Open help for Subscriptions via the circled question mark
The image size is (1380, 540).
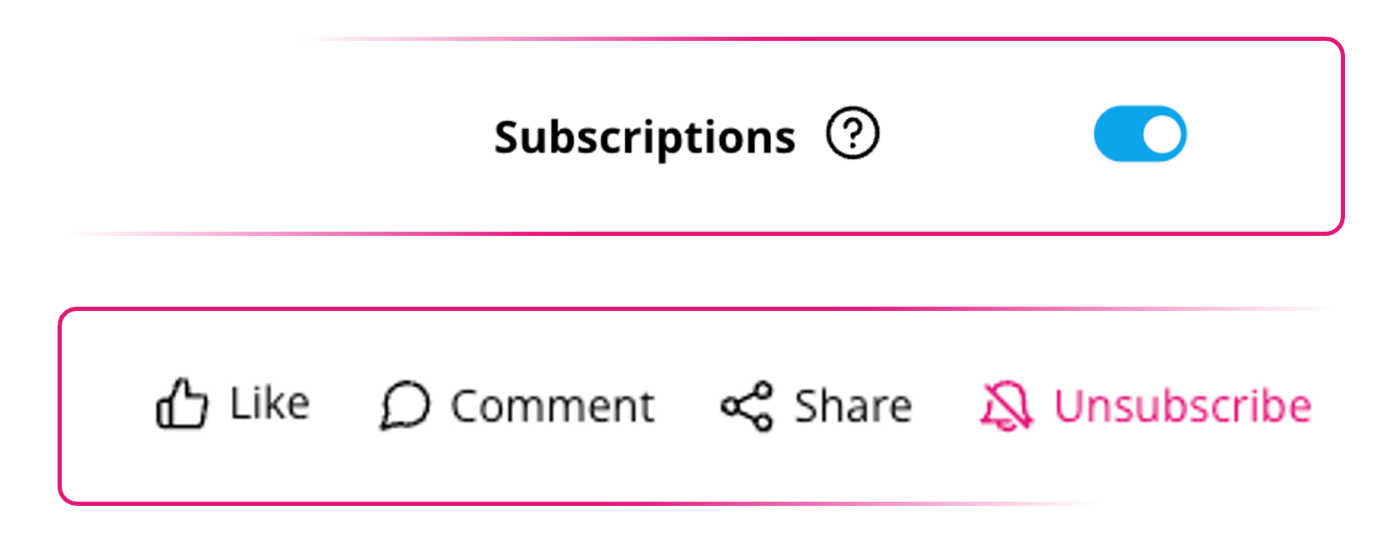852,133
